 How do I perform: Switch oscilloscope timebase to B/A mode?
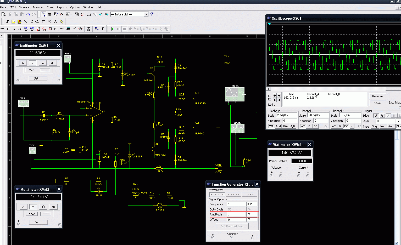point(286,126)
